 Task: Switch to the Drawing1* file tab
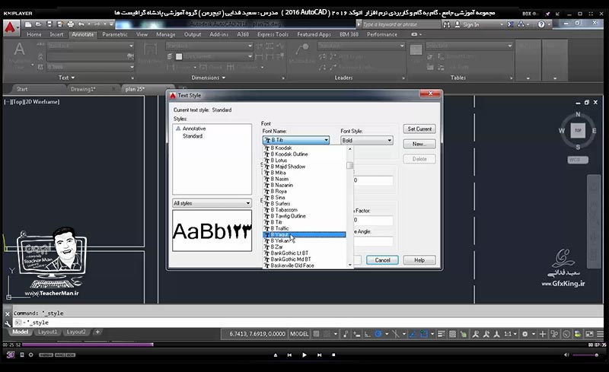tap(83, 89)
